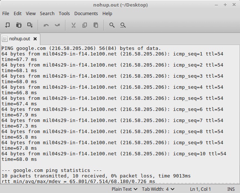Viewport: 240px width, 193px height.
Task: Open the Tools menu
Action: point(64,13)
